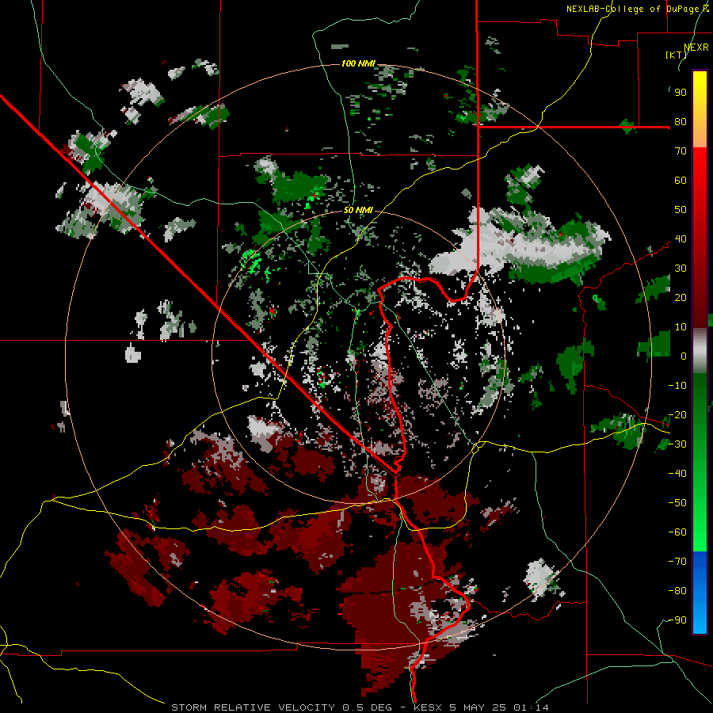
Task: Click the Storm Relative Velocity caption at bottom
Action: click(x=360, y=707)
